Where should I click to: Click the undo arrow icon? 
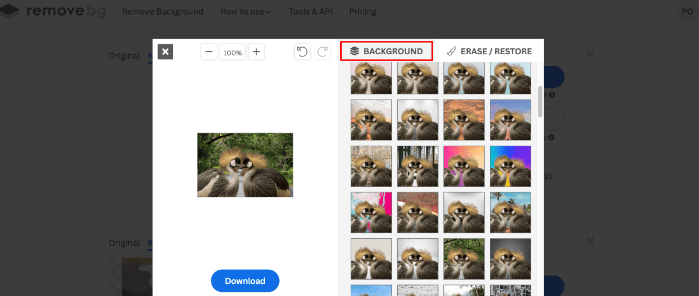point(302,52)
